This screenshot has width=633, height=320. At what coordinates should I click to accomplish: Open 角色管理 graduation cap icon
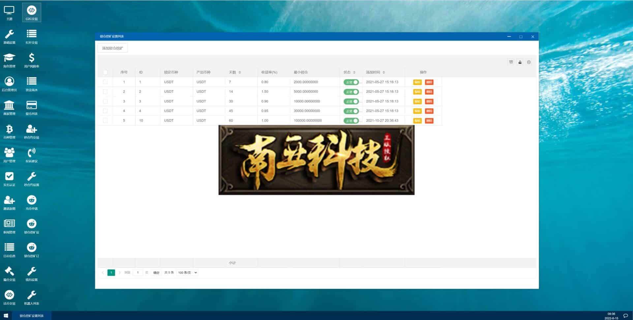9,60
